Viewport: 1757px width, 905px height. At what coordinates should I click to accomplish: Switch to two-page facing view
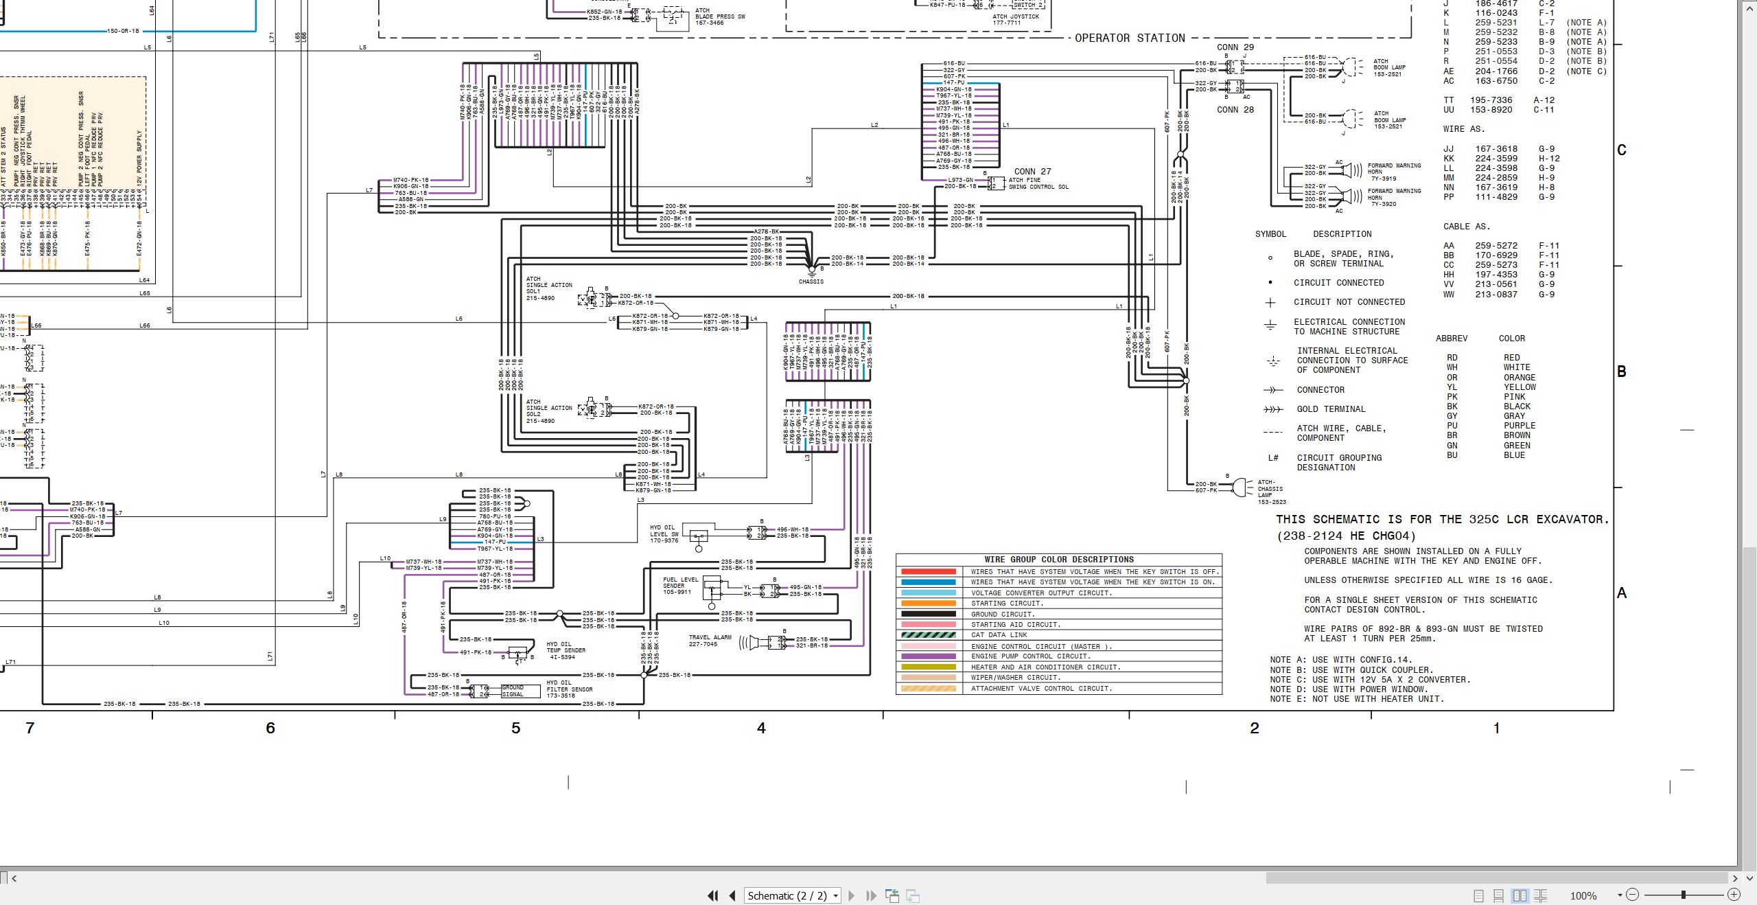coord(1520,895)
